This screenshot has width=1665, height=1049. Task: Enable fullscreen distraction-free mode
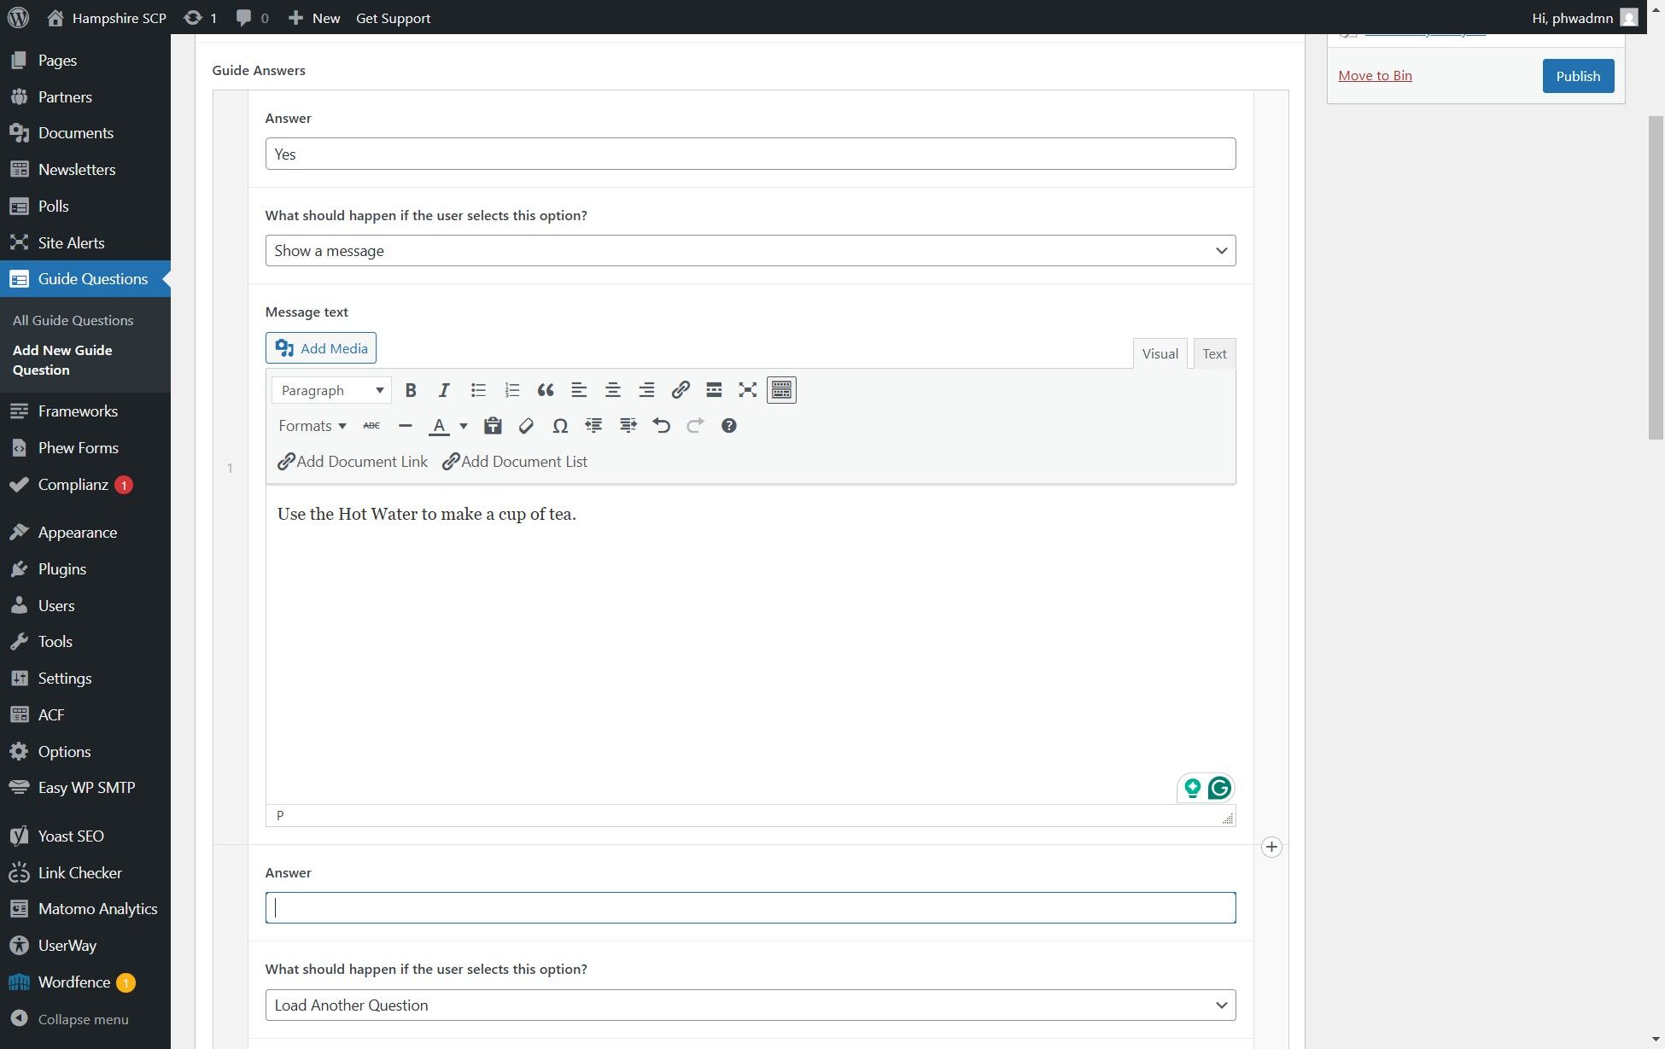pos(748,390)
